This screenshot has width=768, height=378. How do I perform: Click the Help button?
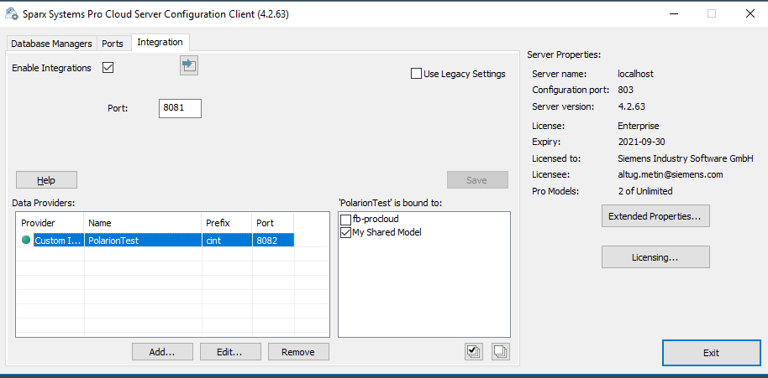coord(46,180)
